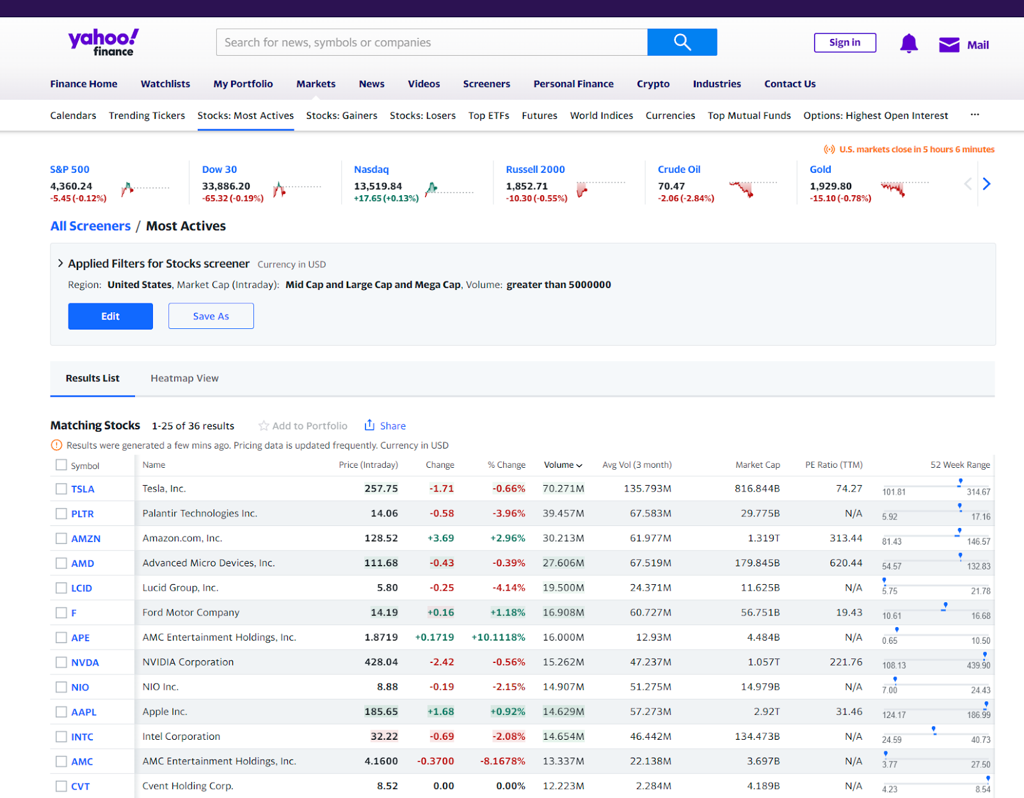Tick the AMZN row checkbox
The height and width of the screenshot is (798, 1024).
pos(61,538)
